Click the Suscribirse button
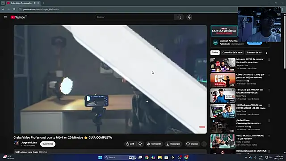This screenshot has height=161, width=286. [48, 144]
